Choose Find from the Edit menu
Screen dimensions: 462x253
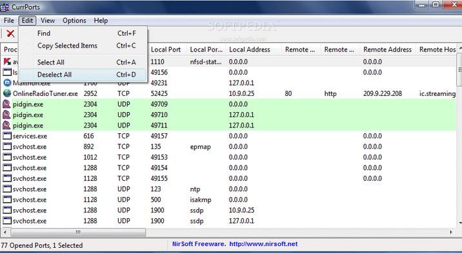[x=83, y=33]
